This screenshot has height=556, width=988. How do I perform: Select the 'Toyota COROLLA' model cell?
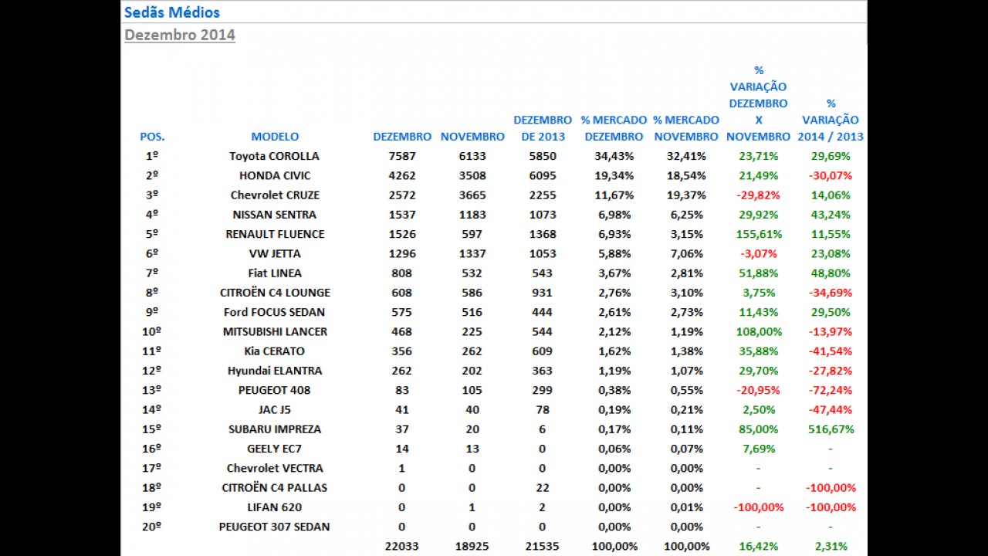coord(274,156)
